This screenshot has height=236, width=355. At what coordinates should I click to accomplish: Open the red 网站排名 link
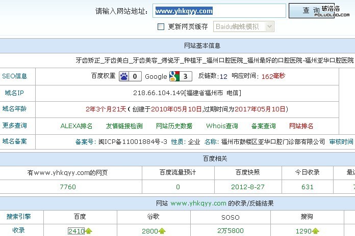(301, 126)
